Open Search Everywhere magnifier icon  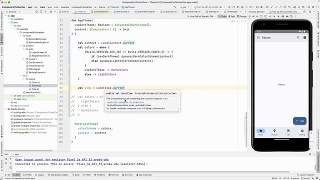click(x=308, y=7)
